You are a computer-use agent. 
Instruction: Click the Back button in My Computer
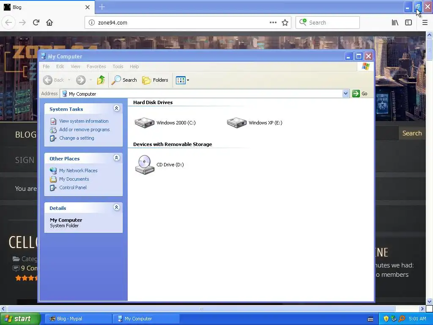(54, 80)
